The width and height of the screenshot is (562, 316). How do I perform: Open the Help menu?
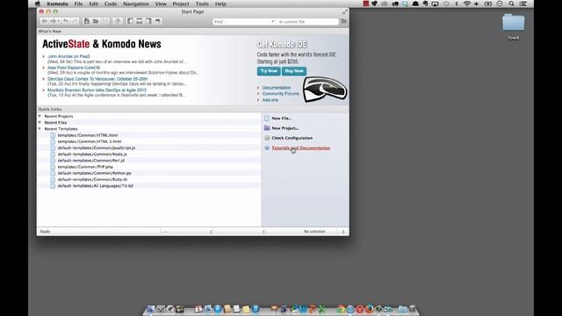(x=220, y=4)
